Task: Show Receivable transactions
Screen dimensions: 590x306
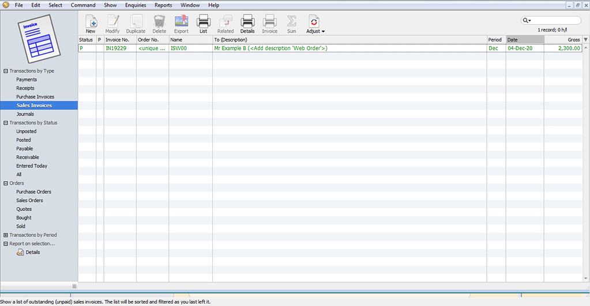Action: pos(28,158)
